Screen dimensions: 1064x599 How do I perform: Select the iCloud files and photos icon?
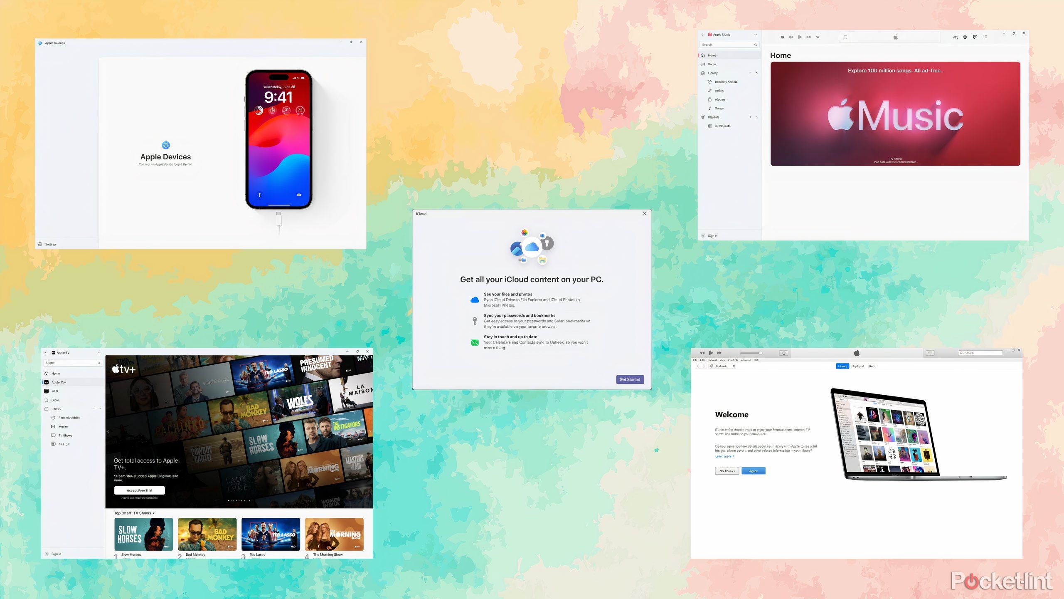point(474,299)
